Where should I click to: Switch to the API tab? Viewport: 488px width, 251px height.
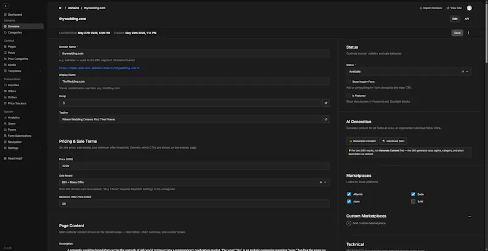pos(467,19)
